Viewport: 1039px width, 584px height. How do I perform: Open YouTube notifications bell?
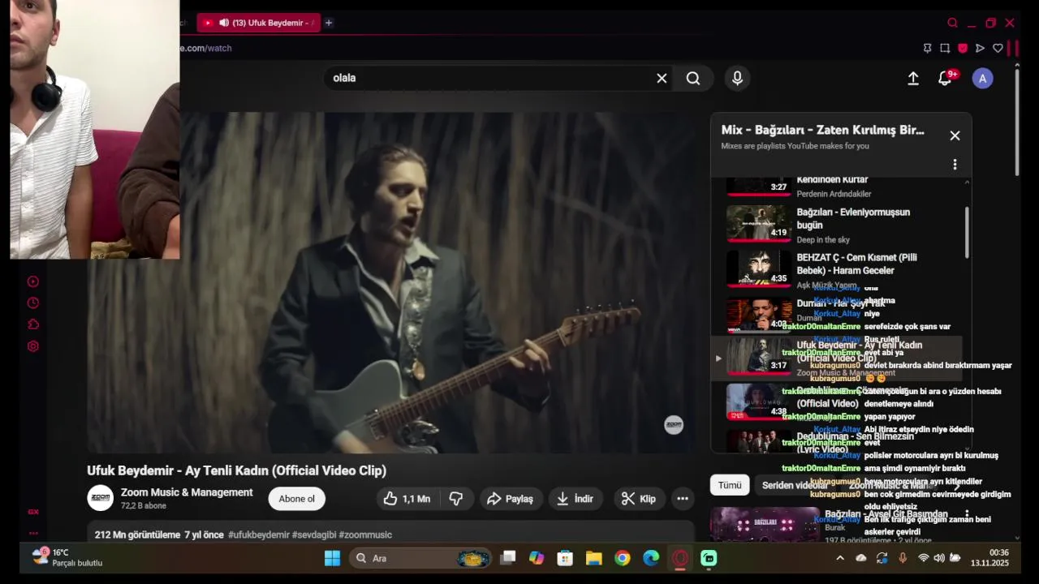click(945, 78)
